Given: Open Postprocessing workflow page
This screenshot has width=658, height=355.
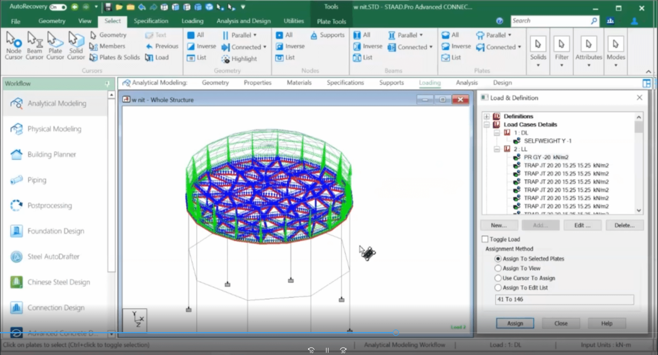Looking at the screenshot, I should tap(49, 206).
